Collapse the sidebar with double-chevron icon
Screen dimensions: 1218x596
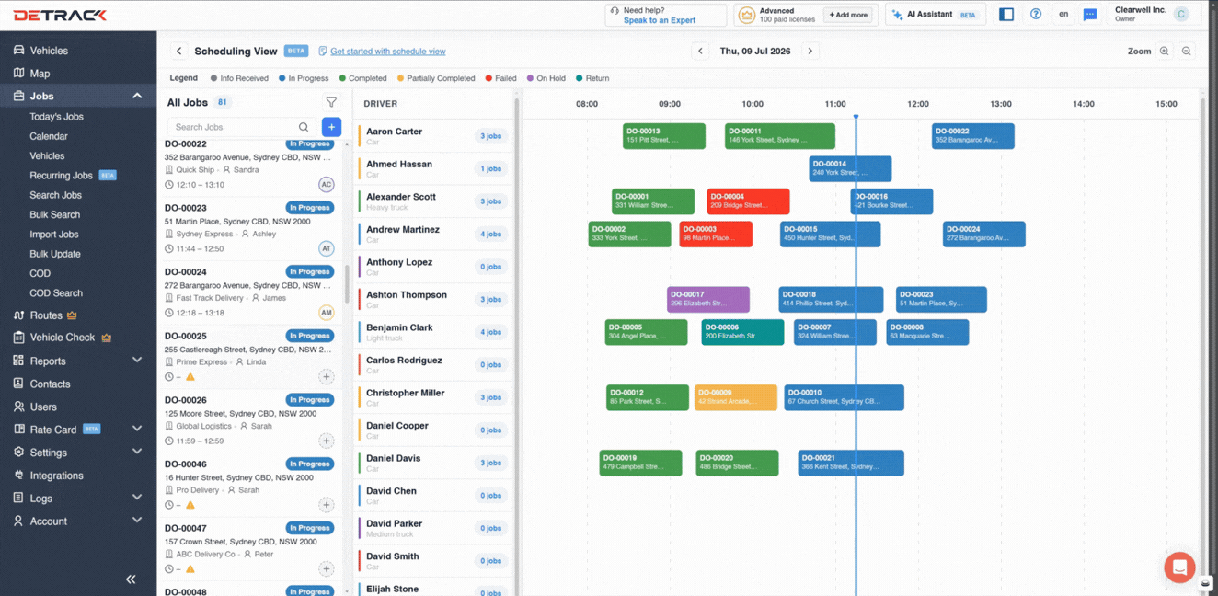pos(131,579)
